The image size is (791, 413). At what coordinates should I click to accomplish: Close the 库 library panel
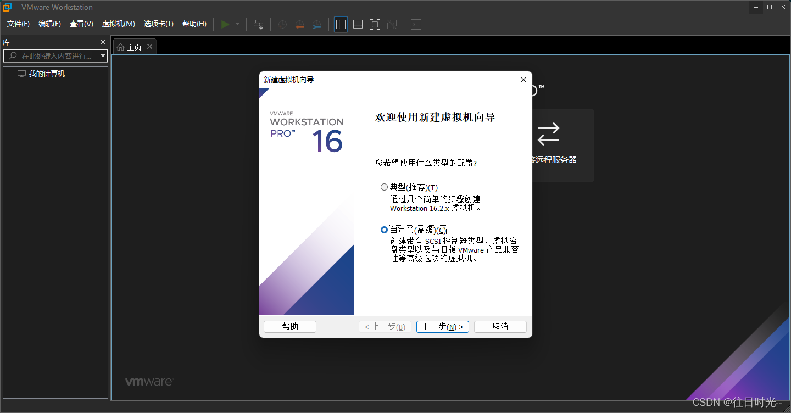103,42
